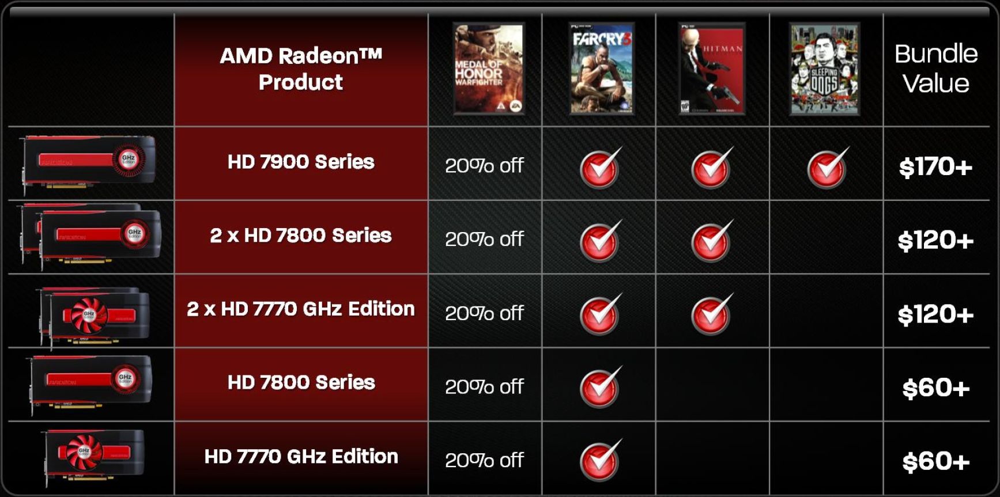Select the single HD 7800 Series card image
This screenshot has height=497, width=1000.
pos(90,383)
